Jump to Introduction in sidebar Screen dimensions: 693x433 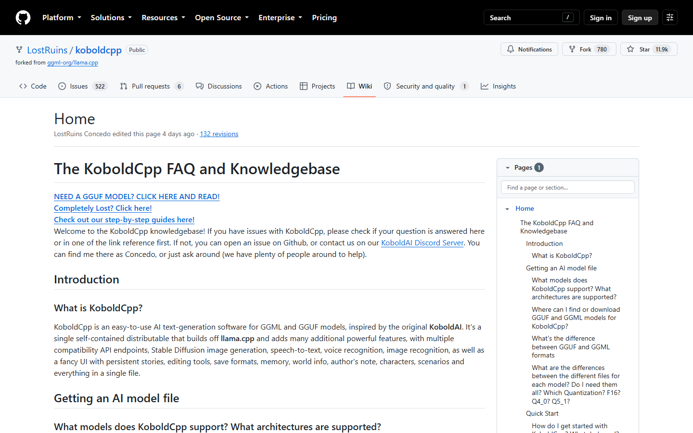coord(544,243)
